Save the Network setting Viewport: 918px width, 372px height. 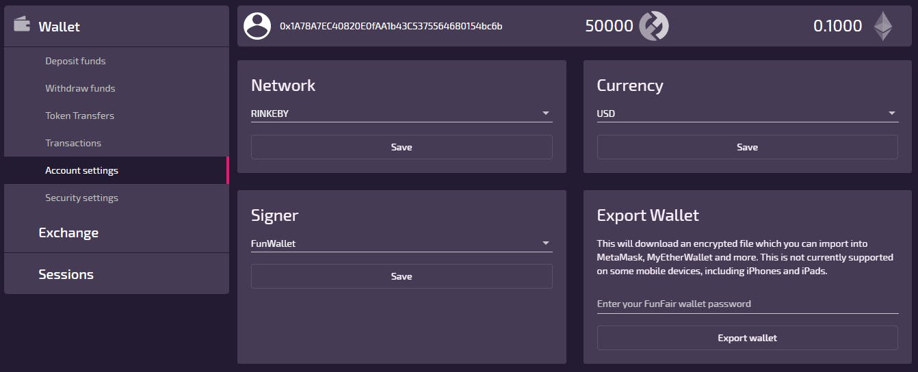point(402,147)
